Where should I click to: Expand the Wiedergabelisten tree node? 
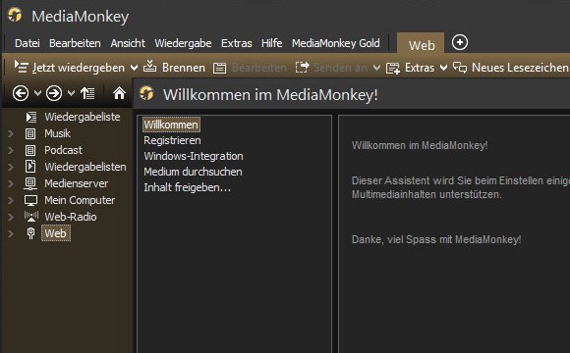[11, 167]
